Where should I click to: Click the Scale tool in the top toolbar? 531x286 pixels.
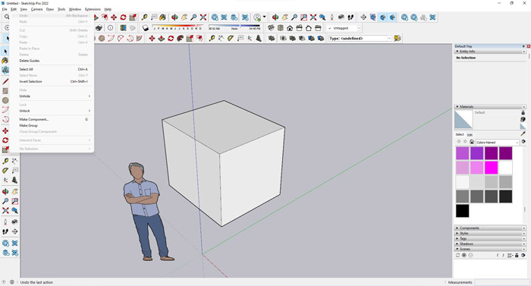coord(133,17)
